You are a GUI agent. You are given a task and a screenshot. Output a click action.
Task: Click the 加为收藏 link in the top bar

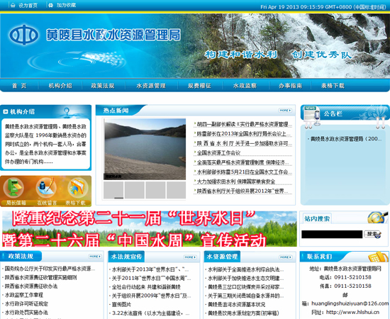tap(66, 5)
